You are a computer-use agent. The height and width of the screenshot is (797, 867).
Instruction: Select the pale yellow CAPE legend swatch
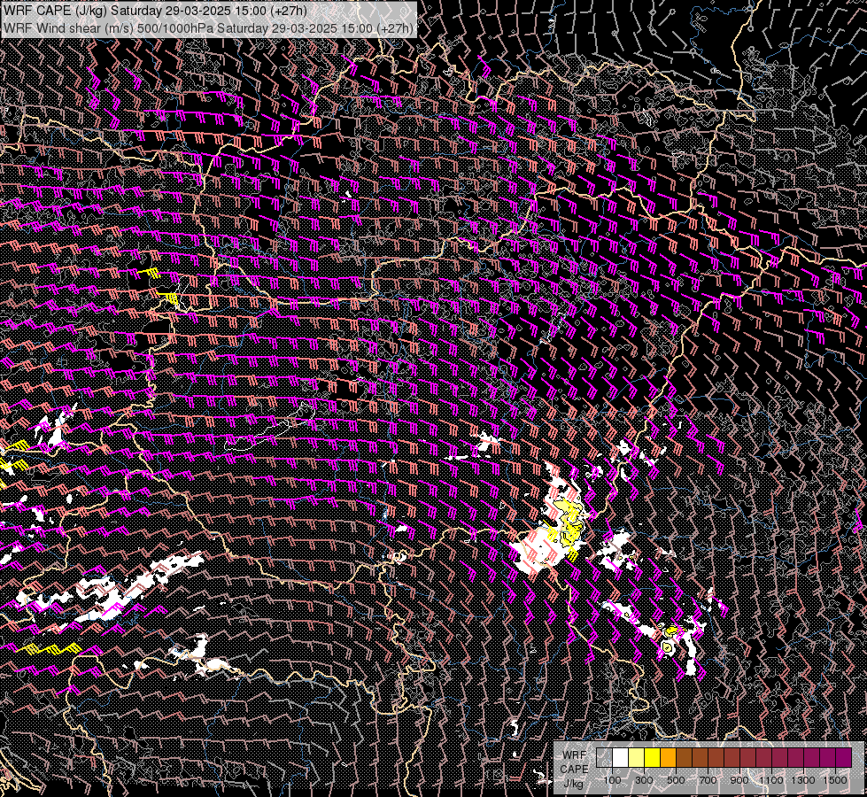click(637, 757)
